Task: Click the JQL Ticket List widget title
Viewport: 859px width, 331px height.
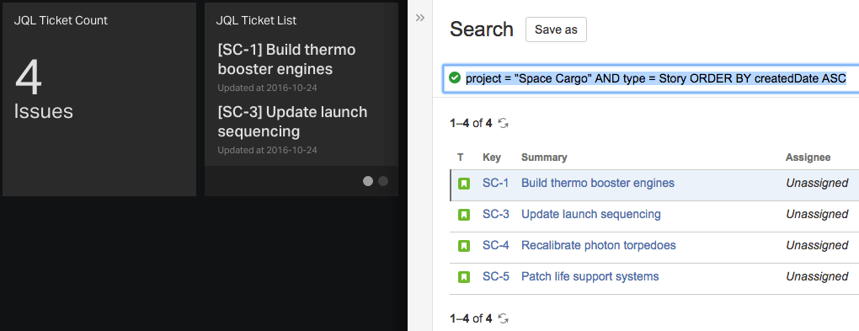Action: pyautogui.click(x=256, y=21)
